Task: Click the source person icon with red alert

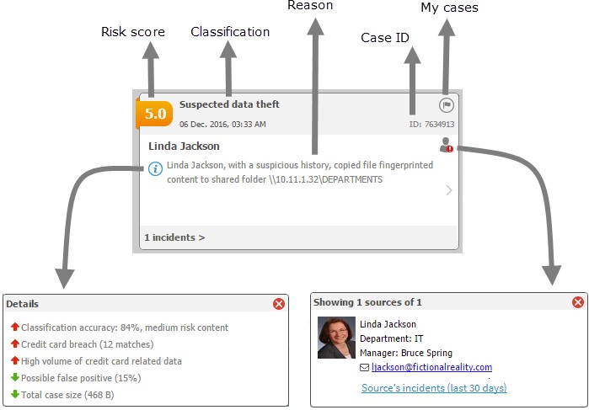Action: 446,146
